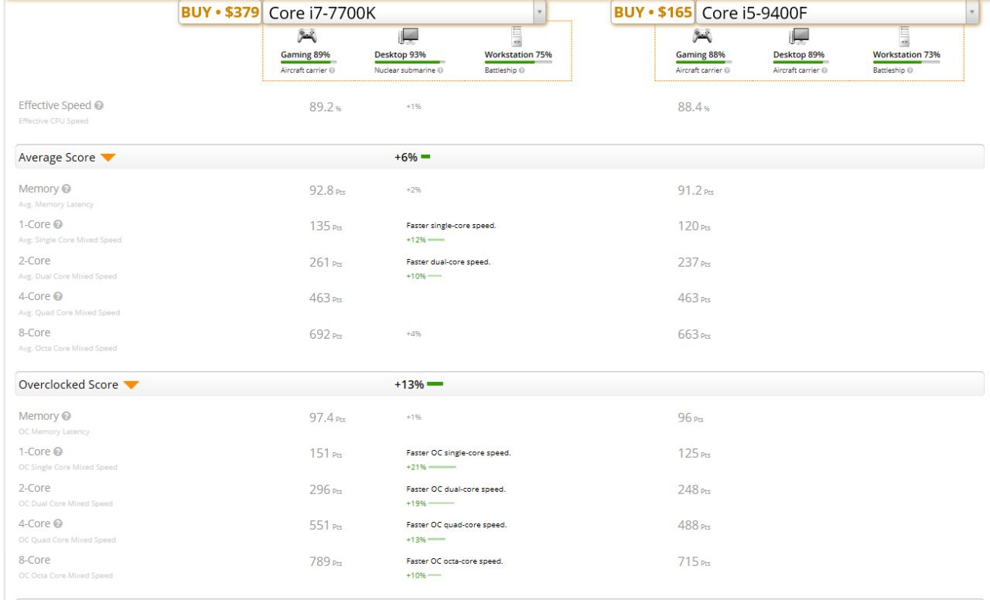Click the Desktop 89% label
Image resolution: width=990 pixels, height=600 pixels.
tap(799, 55)
